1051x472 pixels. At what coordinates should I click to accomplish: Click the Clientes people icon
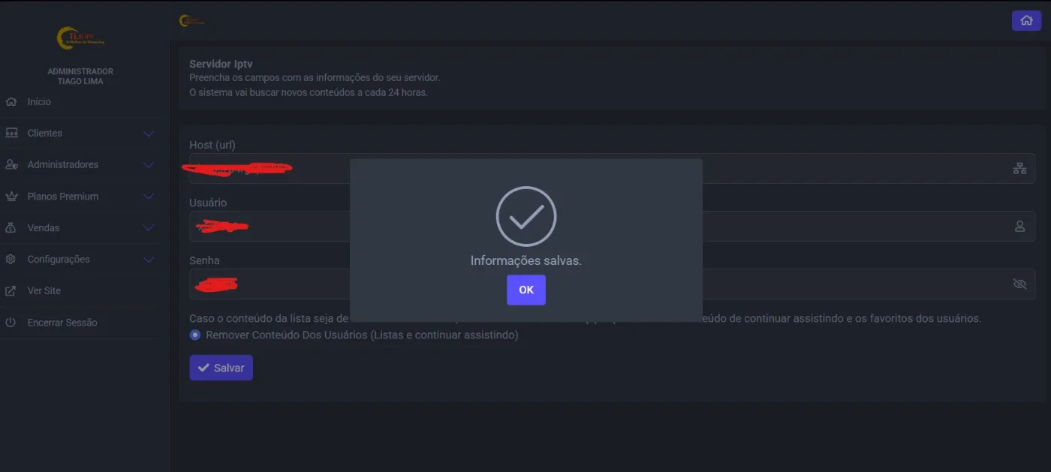point(11,133)
